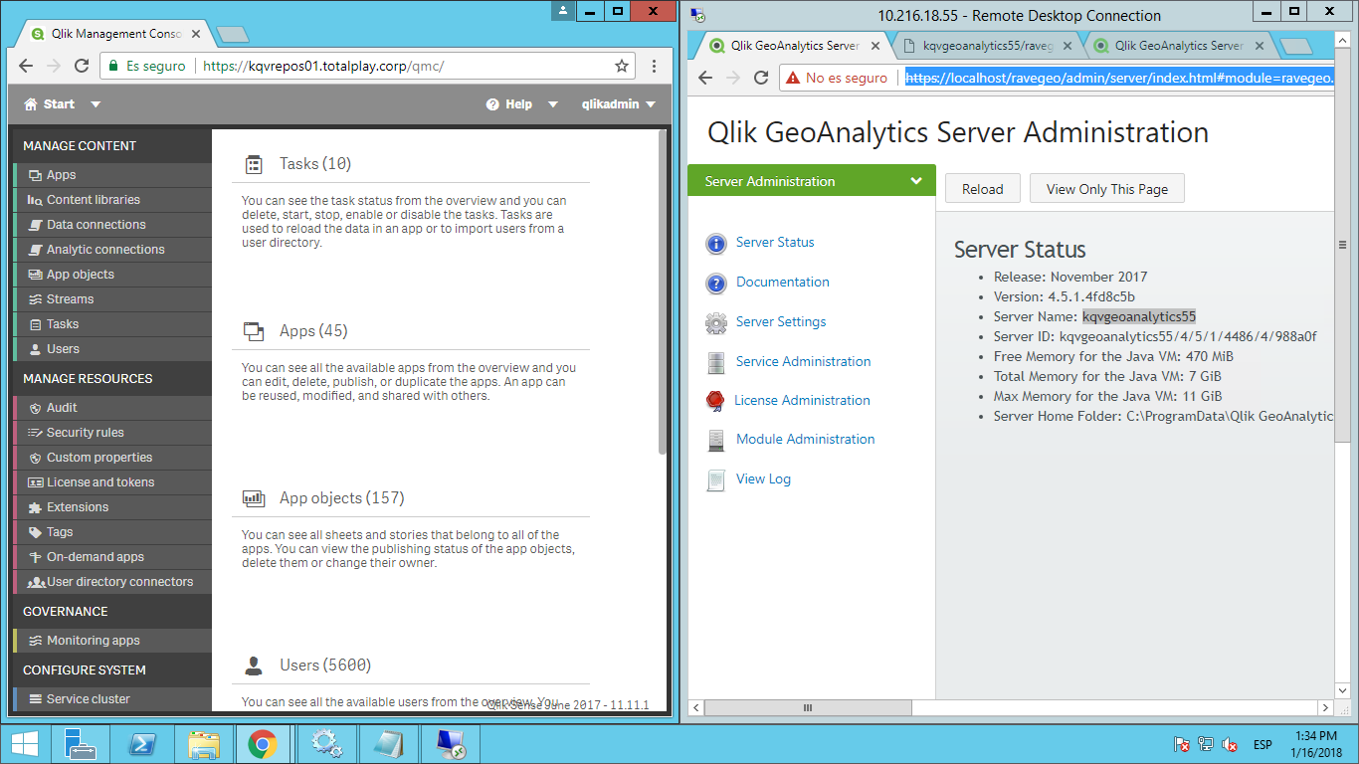
Task: Click View Only This Page button
Action: [x=1107, y=189]
